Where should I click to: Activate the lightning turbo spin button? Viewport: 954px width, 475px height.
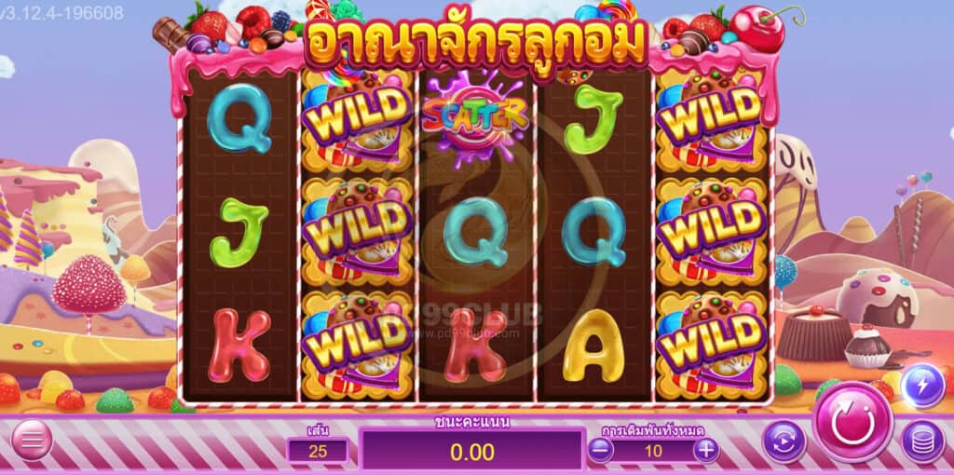click(x=922, y=386)
